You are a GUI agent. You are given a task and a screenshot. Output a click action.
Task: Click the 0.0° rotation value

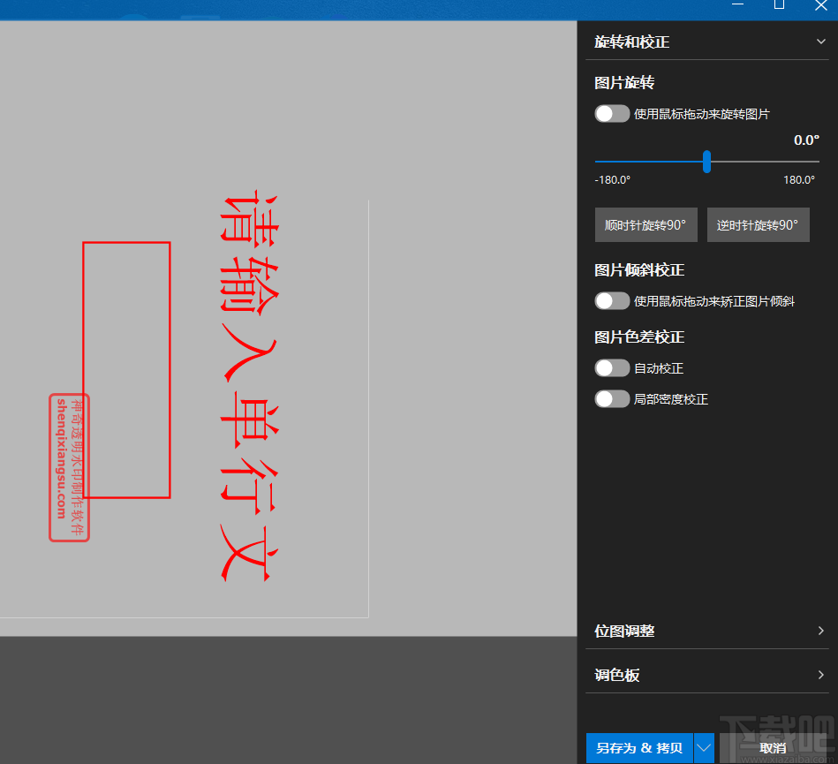point(806,140)
